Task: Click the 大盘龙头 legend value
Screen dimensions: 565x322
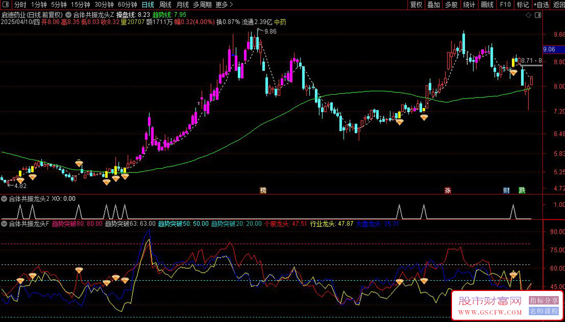Action: point(378,223)
